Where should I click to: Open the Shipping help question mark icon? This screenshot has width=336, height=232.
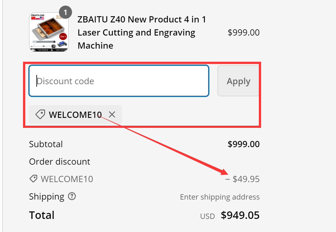tap(72, 196)
